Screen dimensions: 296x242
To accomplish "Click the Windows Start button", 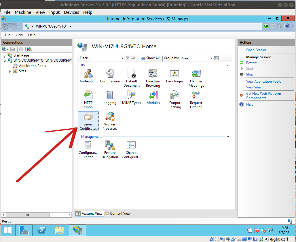I will click(8, 230).
